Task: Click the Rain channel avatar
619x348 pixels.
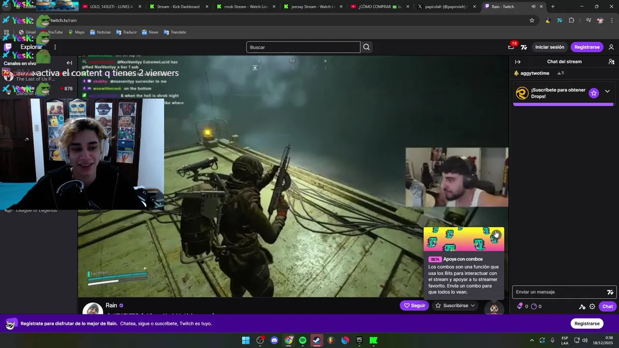Action: click(92, 309)
